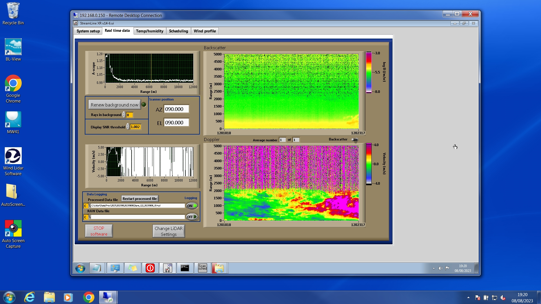Open command prompt icon in remote taskbar
Viewport: 541px width, 304px height.
tap(185, 268)
